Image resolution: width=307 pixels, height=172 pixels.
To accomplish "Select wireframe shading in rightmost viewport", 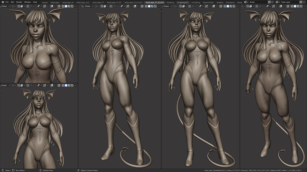I will pos(292,6).
